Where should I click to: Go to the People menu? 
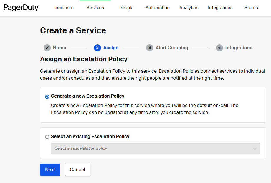126,8
